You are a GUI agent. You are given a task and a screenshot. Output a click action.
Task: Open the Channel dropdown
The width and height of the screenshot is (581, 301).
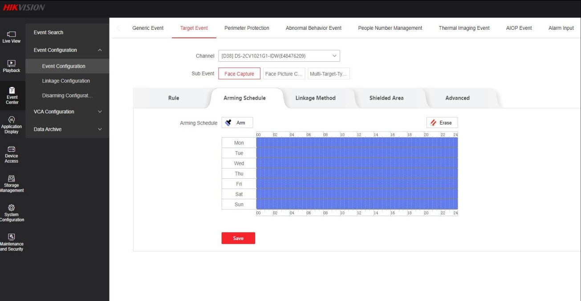(279, 56)
